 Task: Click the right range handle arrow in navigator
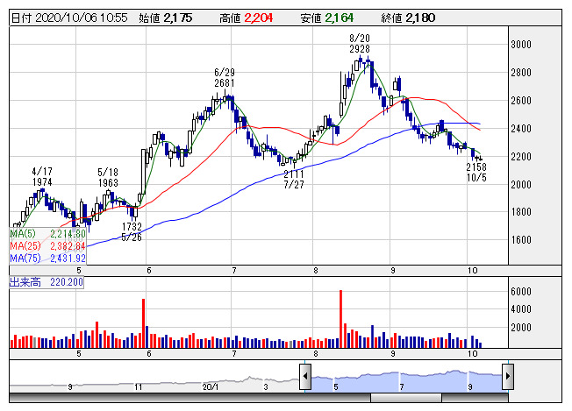point(508,376)
